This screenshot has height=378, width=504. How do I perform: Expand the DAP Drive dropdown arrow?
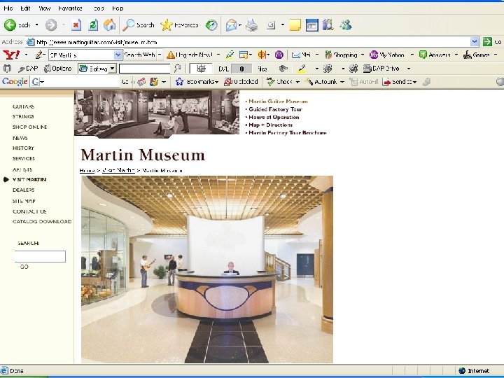pos(409,69)
